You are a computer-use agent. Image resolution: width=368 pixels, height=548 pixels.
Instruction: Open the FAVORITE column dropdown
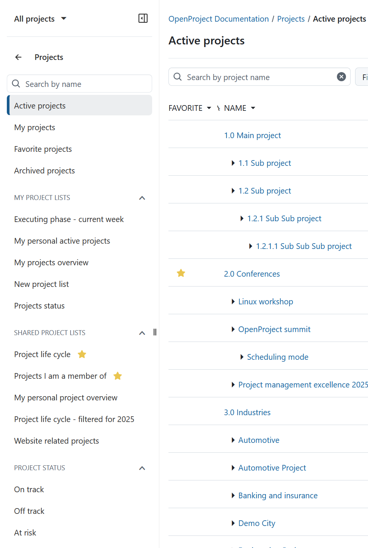point(209,108)
